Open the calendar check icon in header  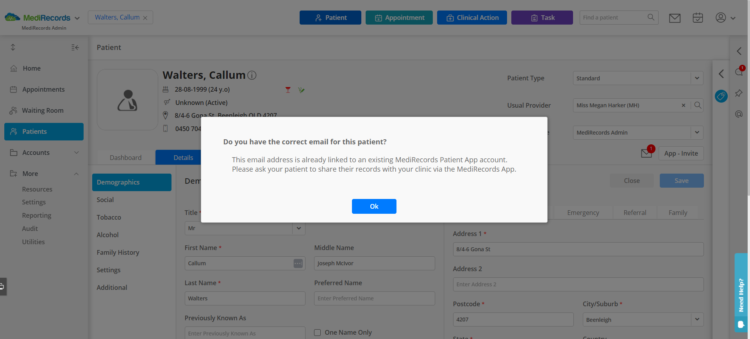[698, 18]
